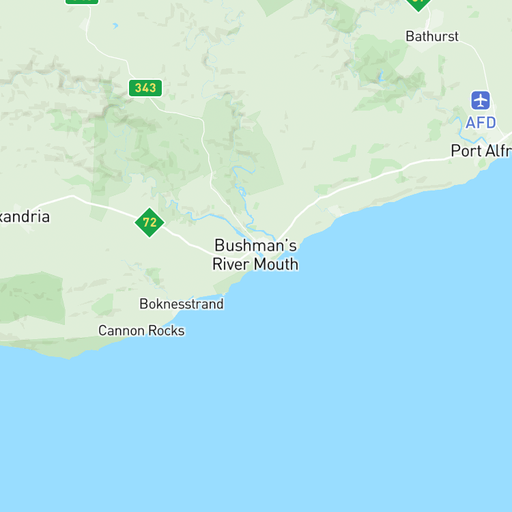Click the cut-off green shield at top-left edge
Viewport: 512px width, 512px height.
[x=82, y=1]
